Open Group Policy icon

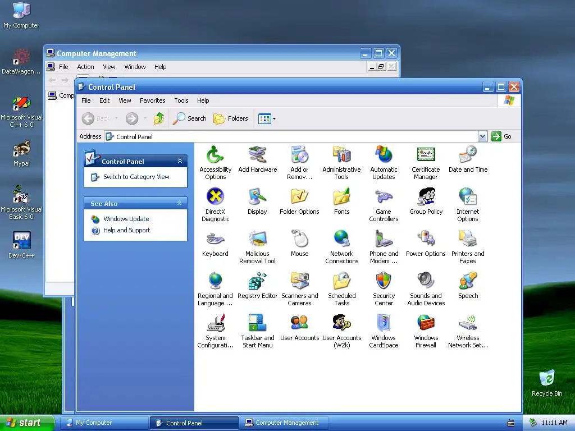(426, 201)
